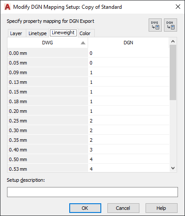
Task: Click the OK button
Action: click(85, 208)
